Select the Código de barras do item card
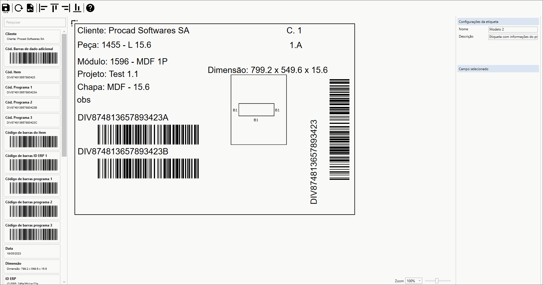 tap(32, 139)
